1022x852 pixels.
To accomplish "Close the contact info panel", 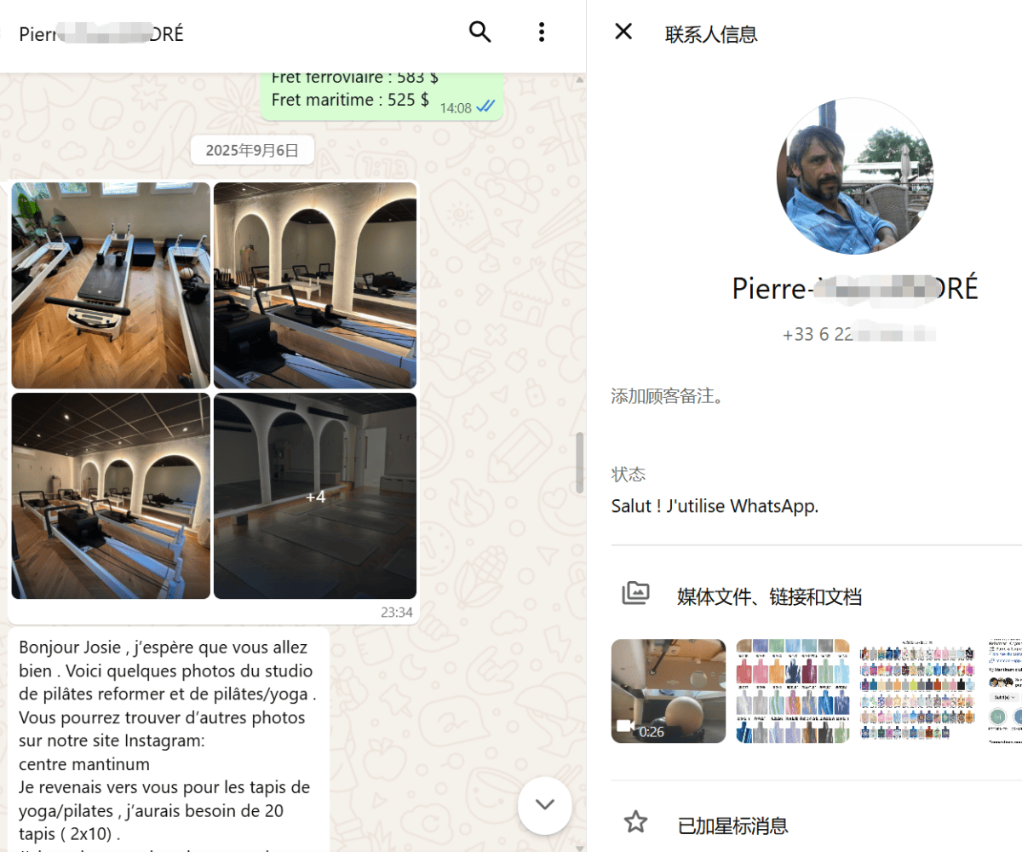I will (623, 32).
